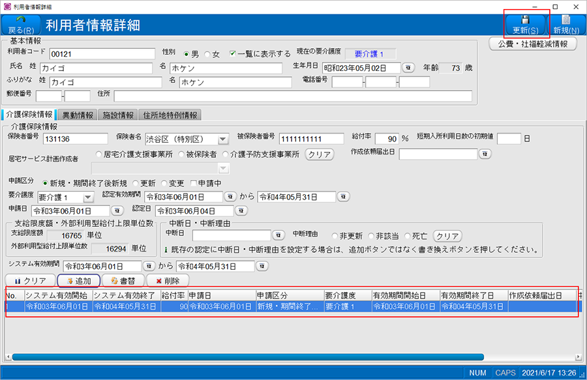Open the calendar picker beside 認定日

coord(241,211)
